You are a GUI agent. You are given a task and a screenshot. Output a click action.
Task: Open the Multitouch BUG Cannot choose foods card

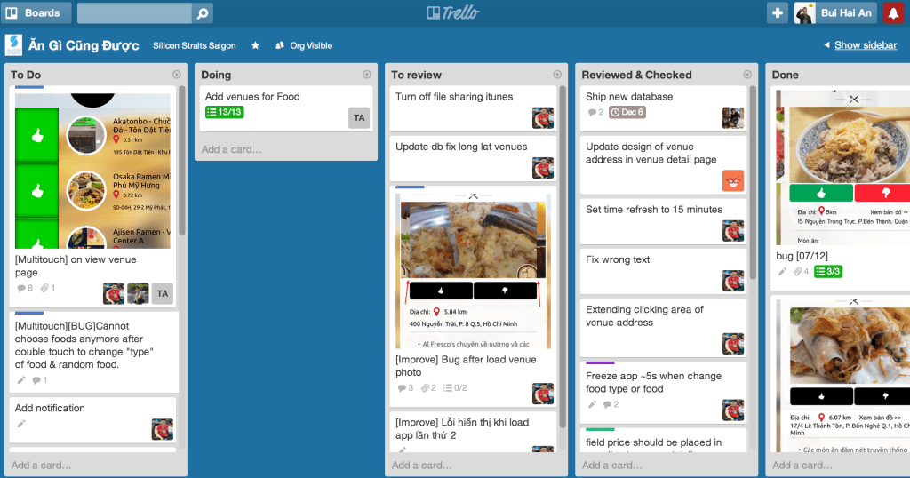[x=84, y=345]
